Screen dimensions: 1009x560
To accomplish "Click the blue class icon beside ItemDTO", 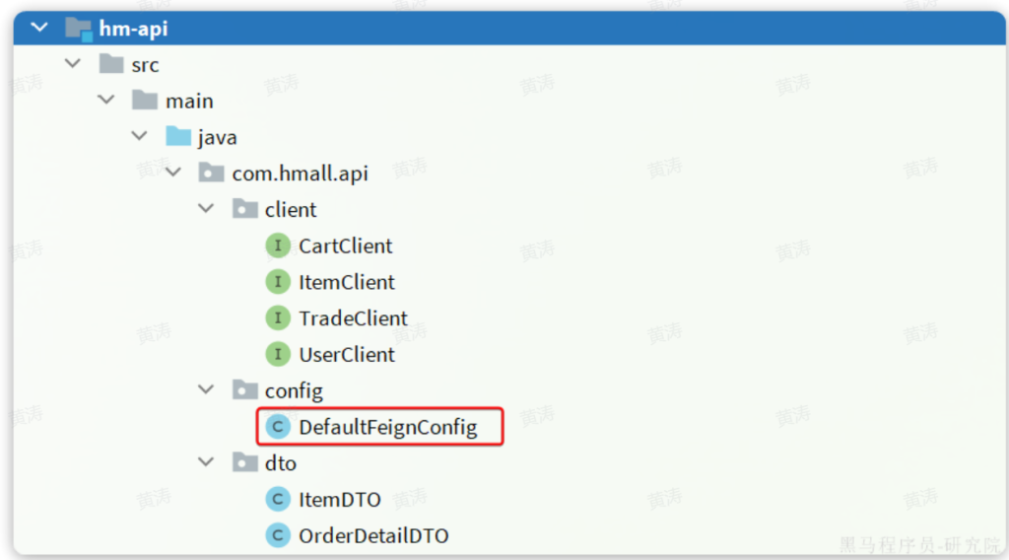I will (278, 500).
